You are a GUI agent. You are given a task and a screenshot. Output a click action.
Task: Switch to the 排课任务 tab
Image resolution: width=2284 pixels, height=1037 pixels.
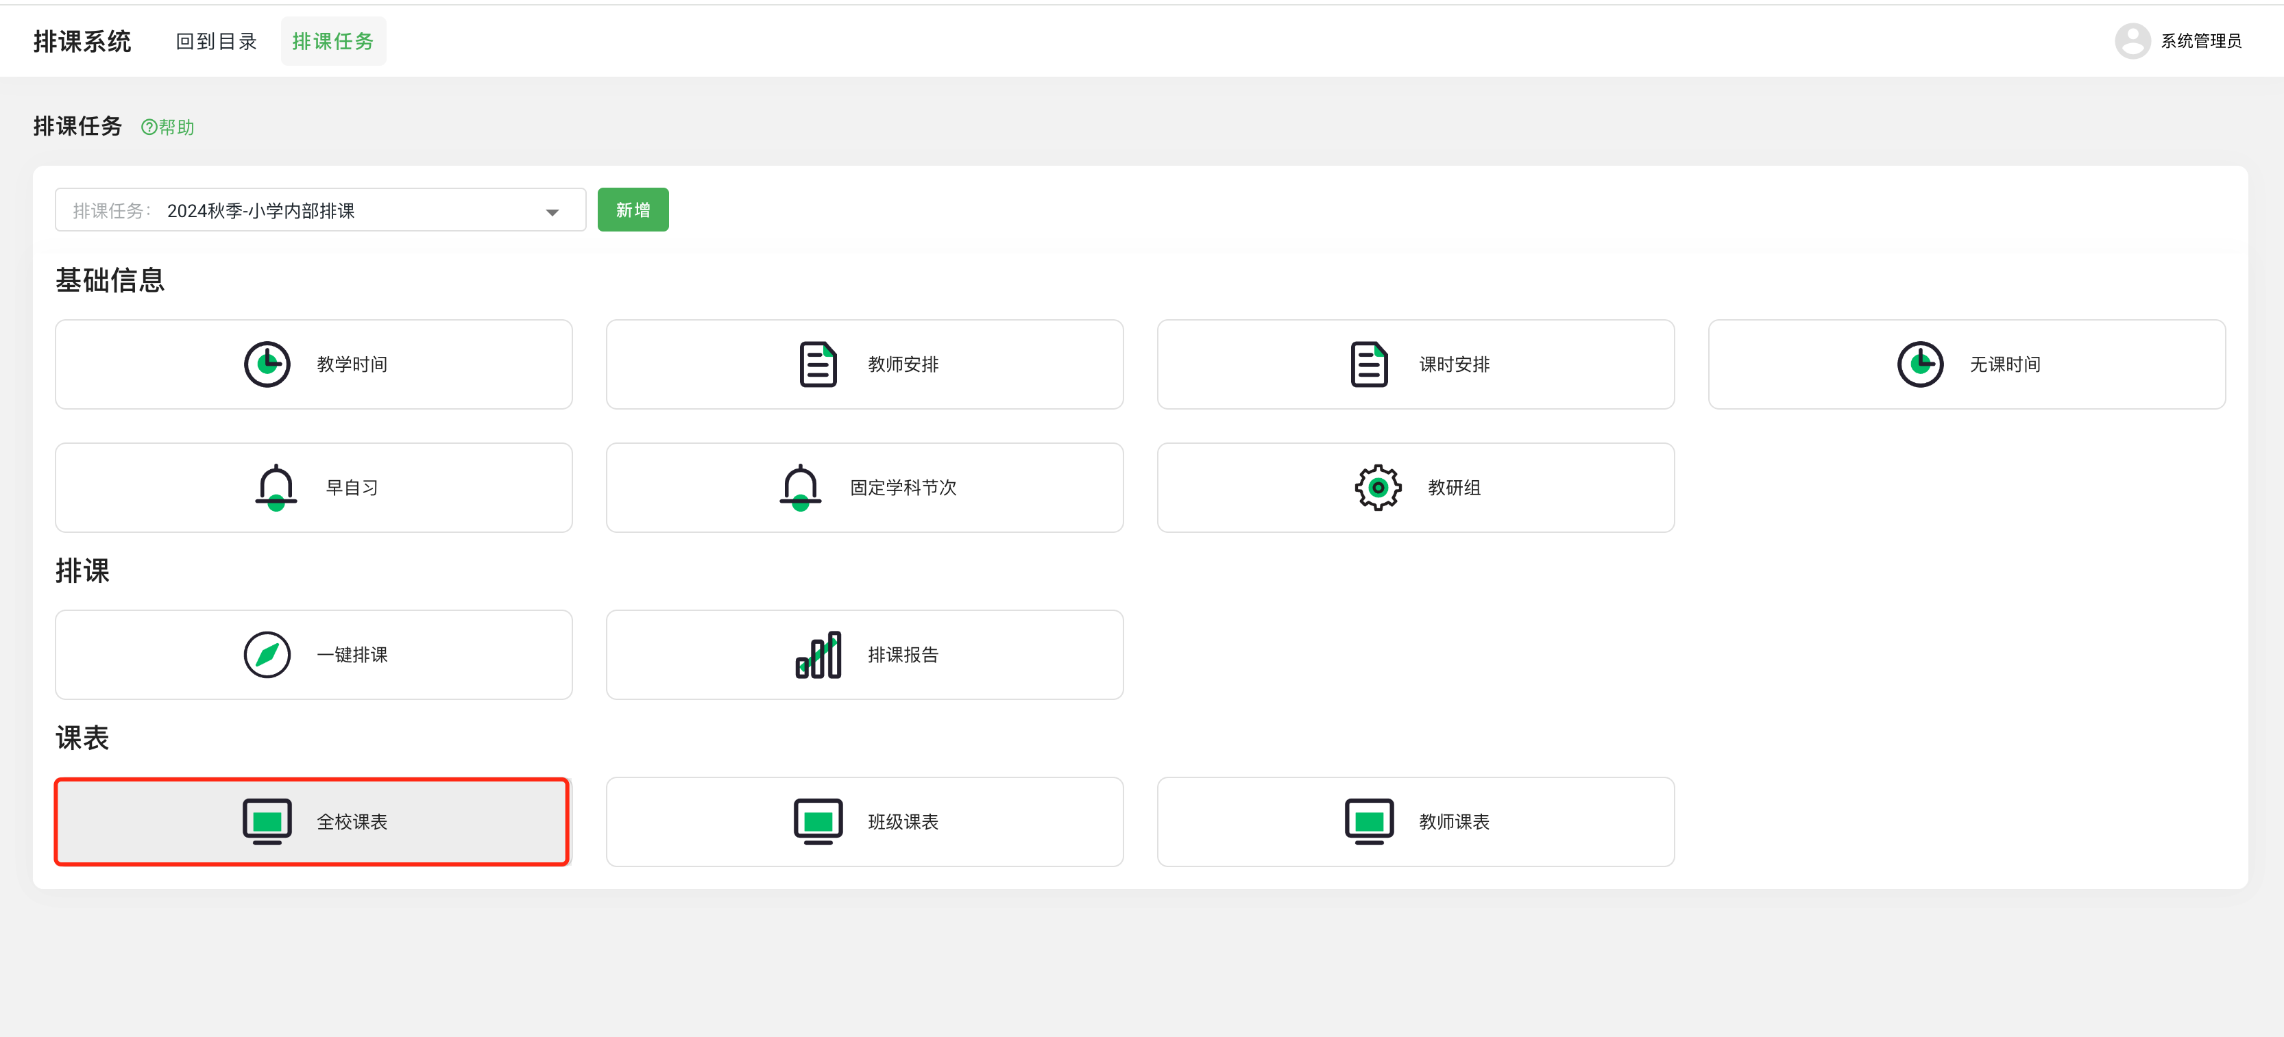click(332, 41)
